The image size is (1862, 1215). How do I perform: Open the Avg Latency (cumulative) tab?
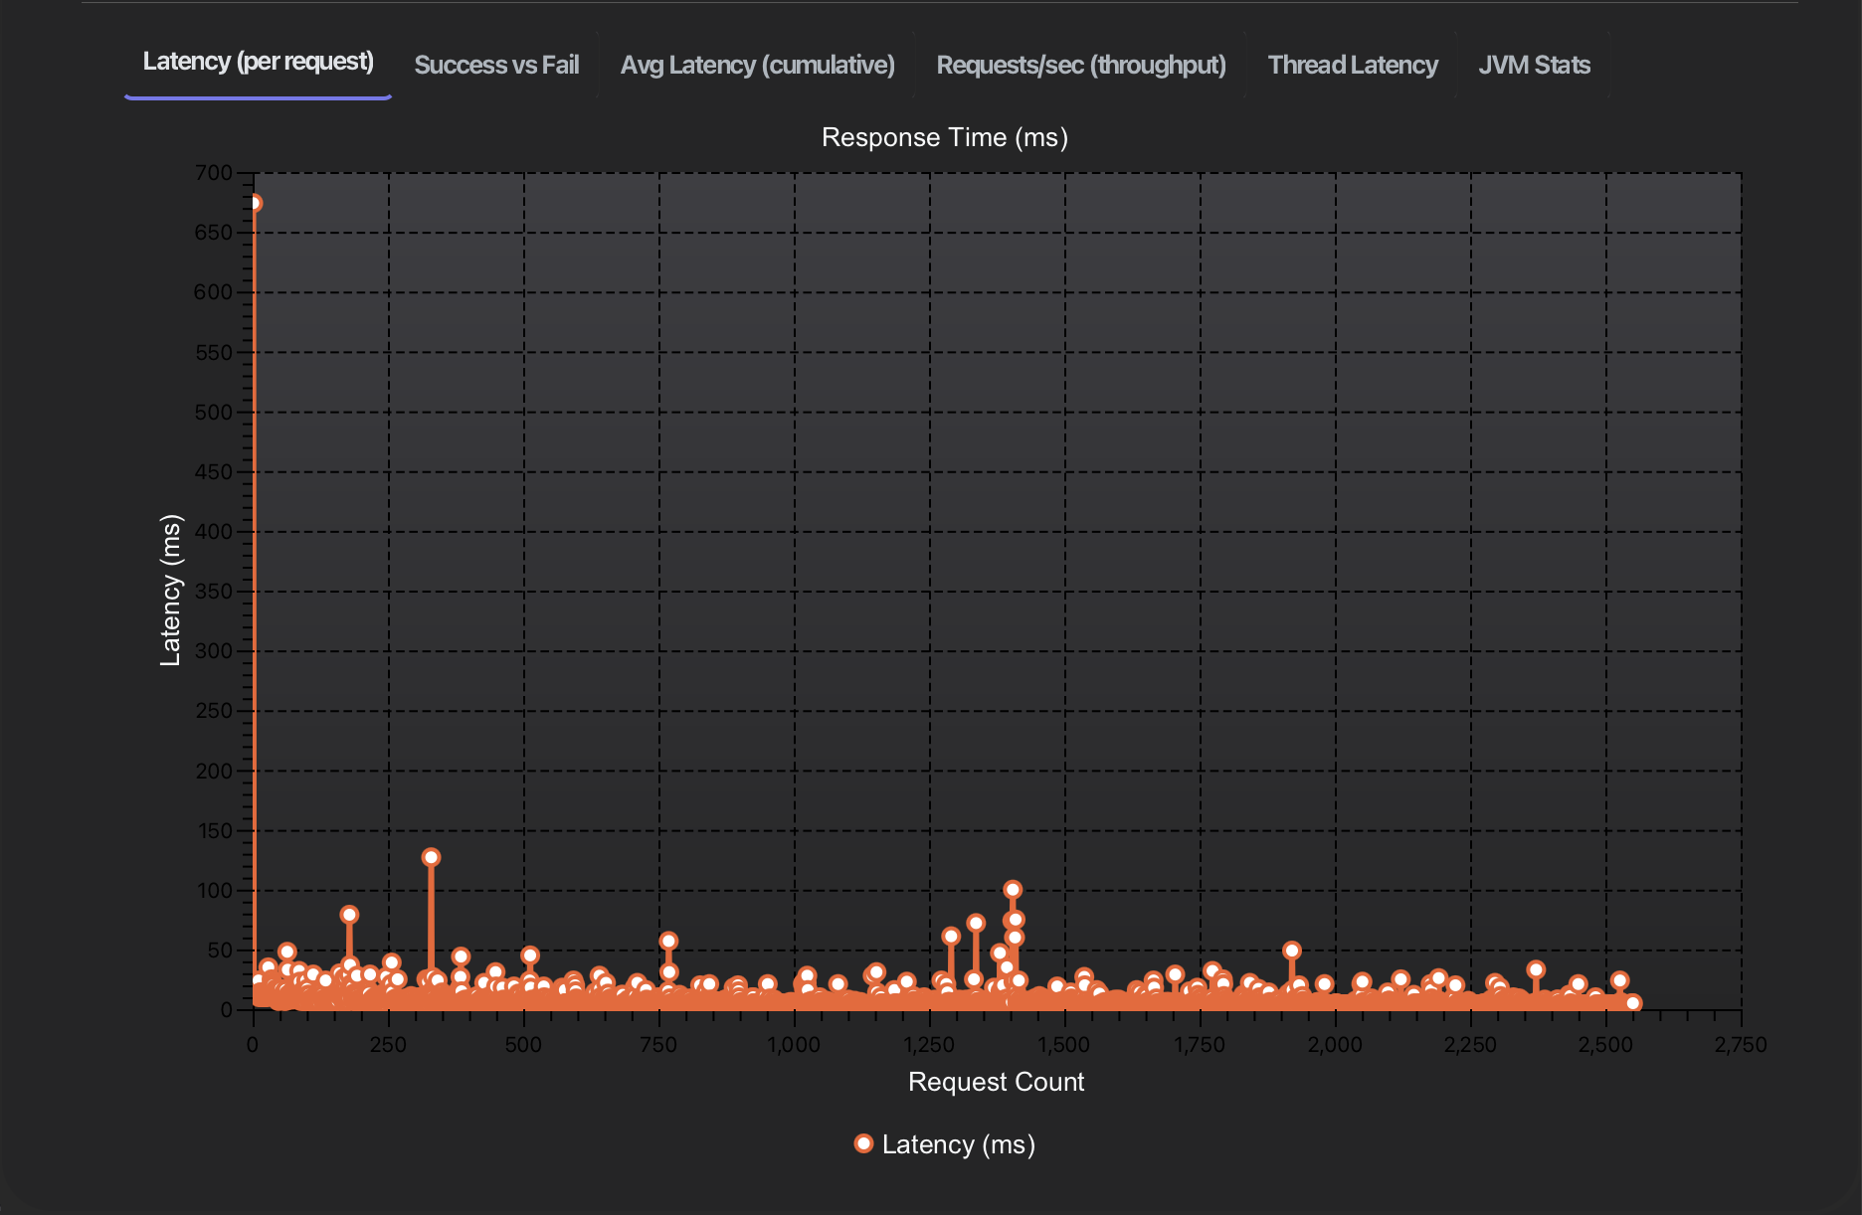[x=758, y=64]
